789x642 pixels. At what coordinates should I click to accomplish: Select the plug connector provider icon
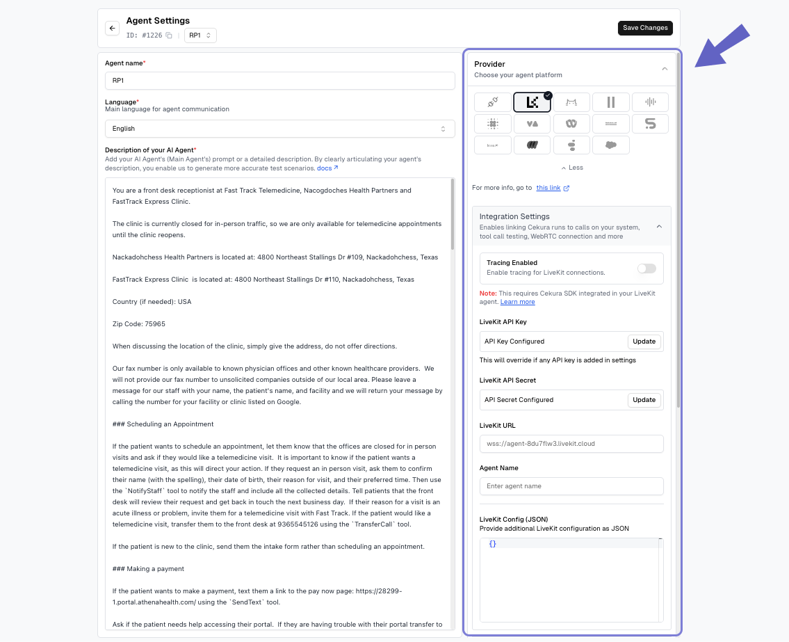click(x=493, y=102)
